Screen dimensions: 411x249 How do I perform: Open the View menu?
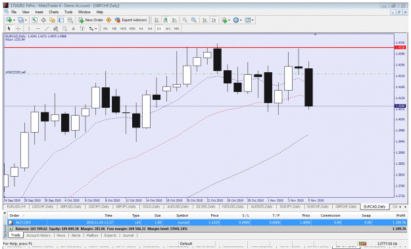click(x=26, y=12)
